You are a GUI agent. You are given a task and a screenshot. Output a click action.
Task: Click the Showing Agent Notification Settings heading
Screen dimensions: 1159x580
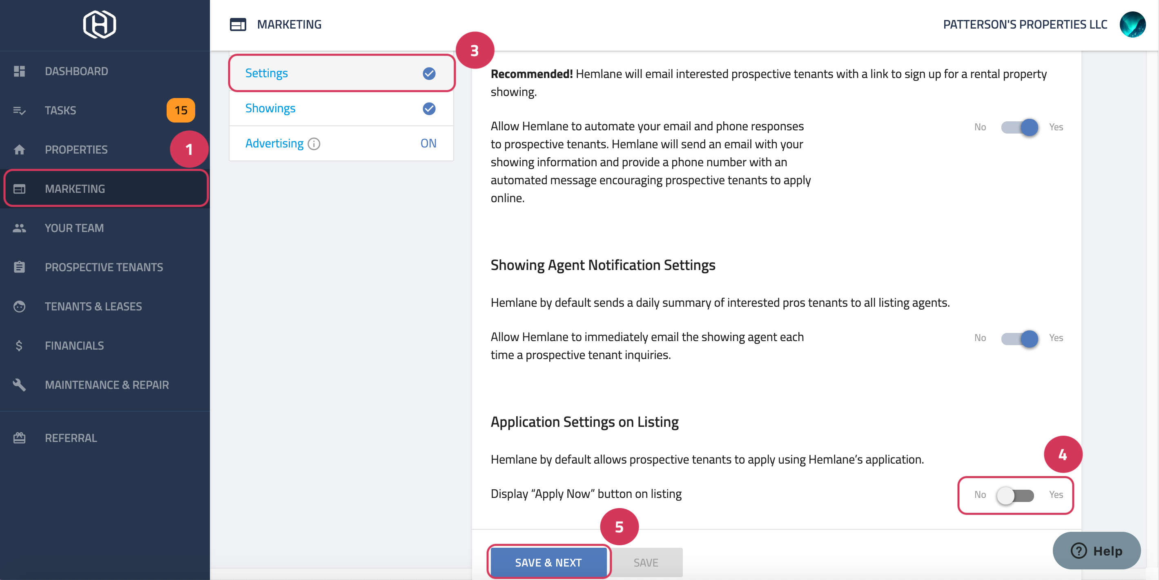[x=602, y=265]
